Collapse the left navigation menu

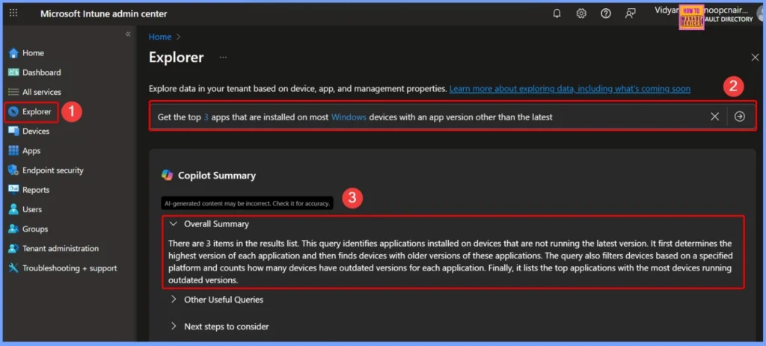[128, 34]
